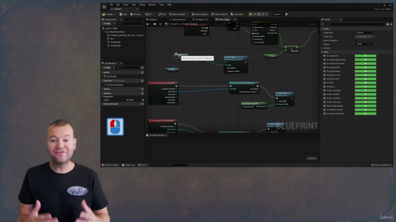Add new graph with Graphs plus icon
Image resolution: width=396 pixels, height=222 pixels.
tap(142, 73)
